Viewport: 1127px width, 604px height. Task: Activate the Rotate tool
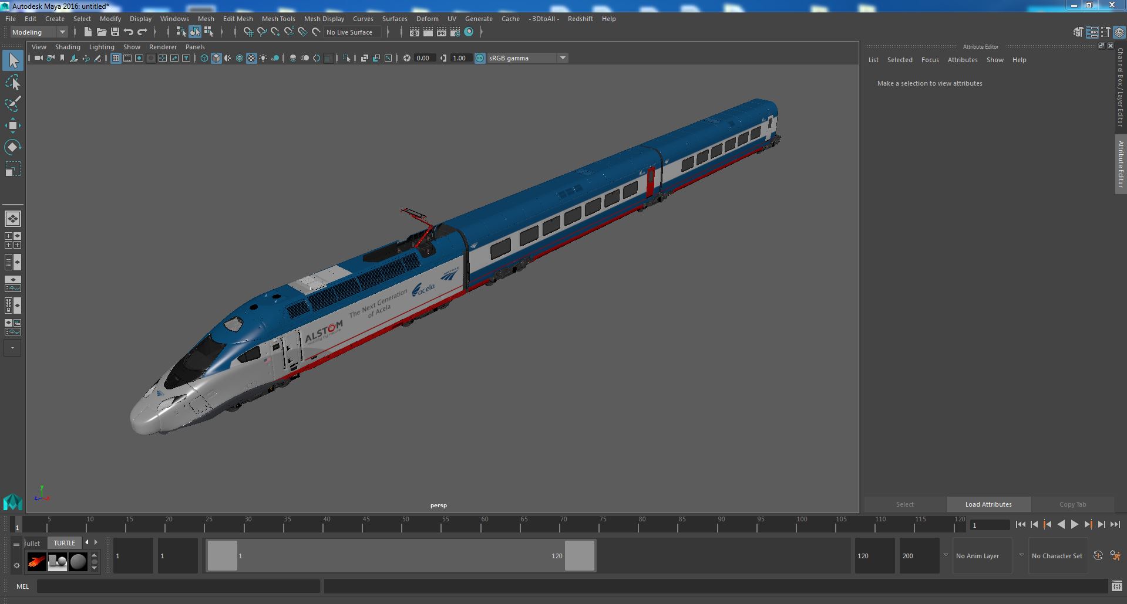13,147
